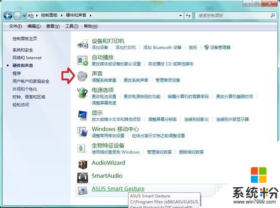Open 时钟、语言和区域 in sidebar

pyautogui.click(x=29, y=97)
